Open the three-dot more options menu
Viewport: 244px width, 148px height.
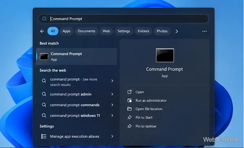coord(204,31)
